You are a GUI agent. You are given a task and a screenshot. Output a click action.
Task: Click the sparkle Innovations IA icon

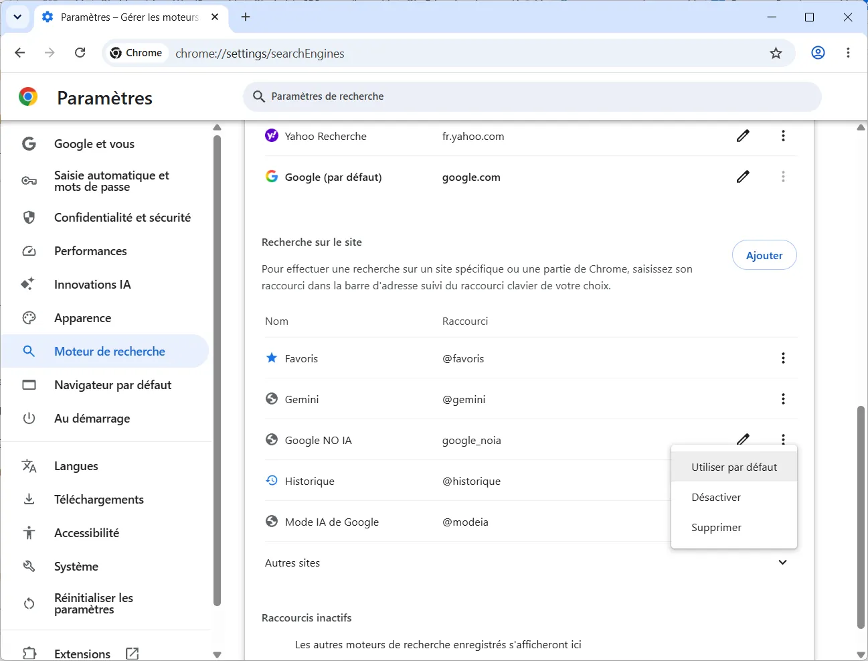click(27, 284)
